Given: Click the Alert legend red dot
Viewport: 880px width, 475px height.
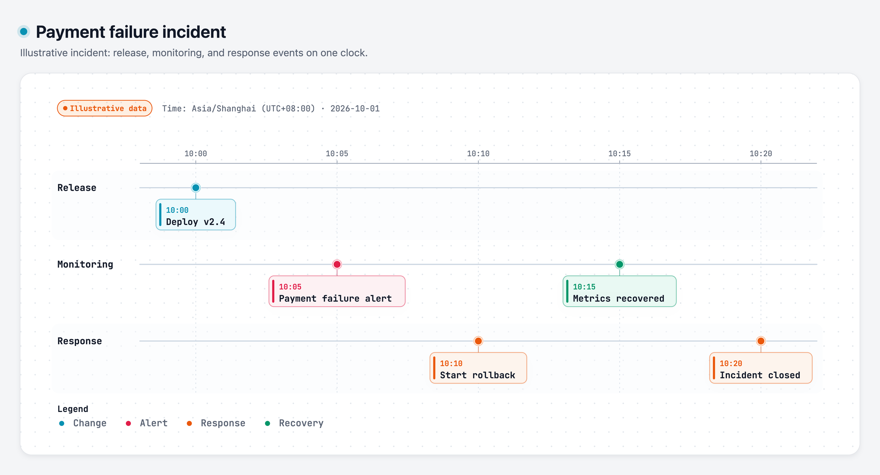Looking at the screenshot, I should click(128, 423).
